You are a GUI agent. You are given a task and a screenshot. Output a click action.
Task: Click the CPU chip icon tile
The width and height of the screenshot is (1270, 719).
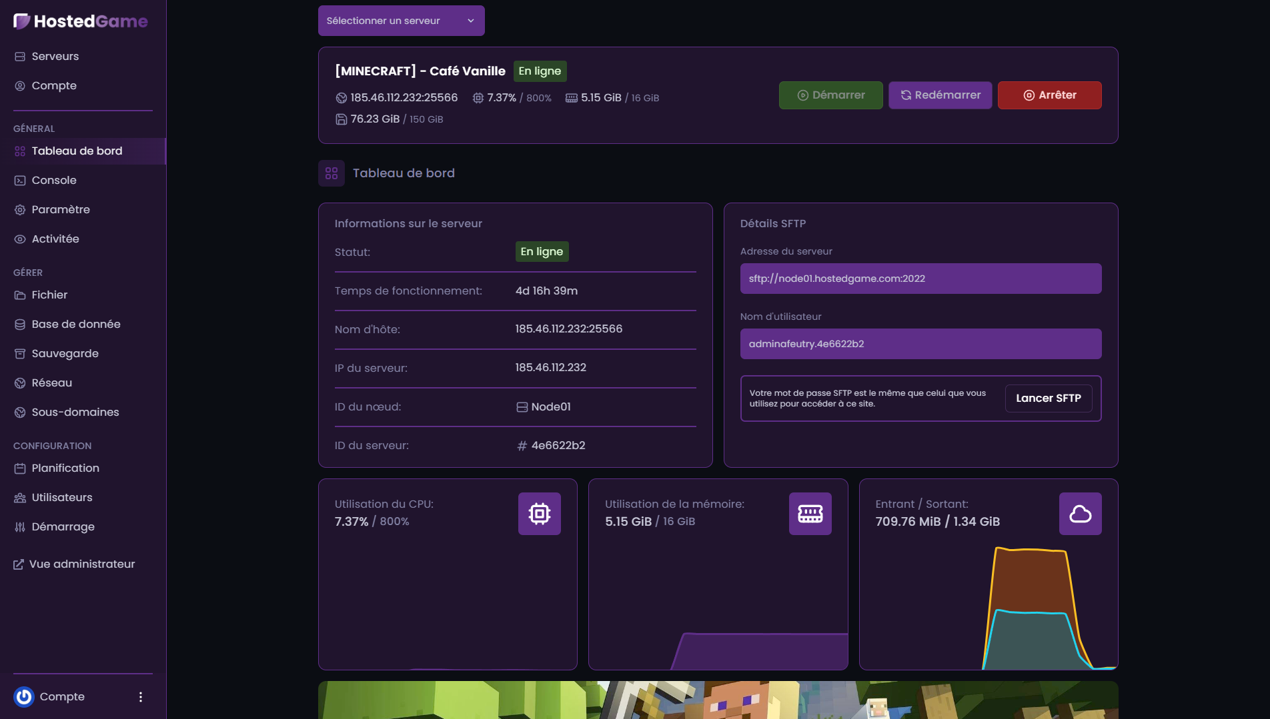click(x=540, y=514)
